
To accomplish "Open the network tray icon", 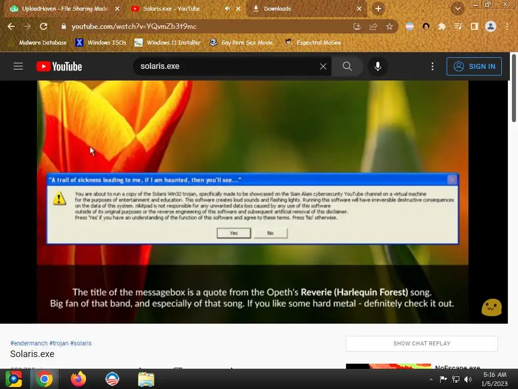I will click(x=456, y=379).
